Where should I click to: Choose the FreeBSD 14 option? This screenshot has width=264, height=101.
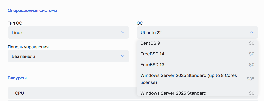(x=152, y=54)
